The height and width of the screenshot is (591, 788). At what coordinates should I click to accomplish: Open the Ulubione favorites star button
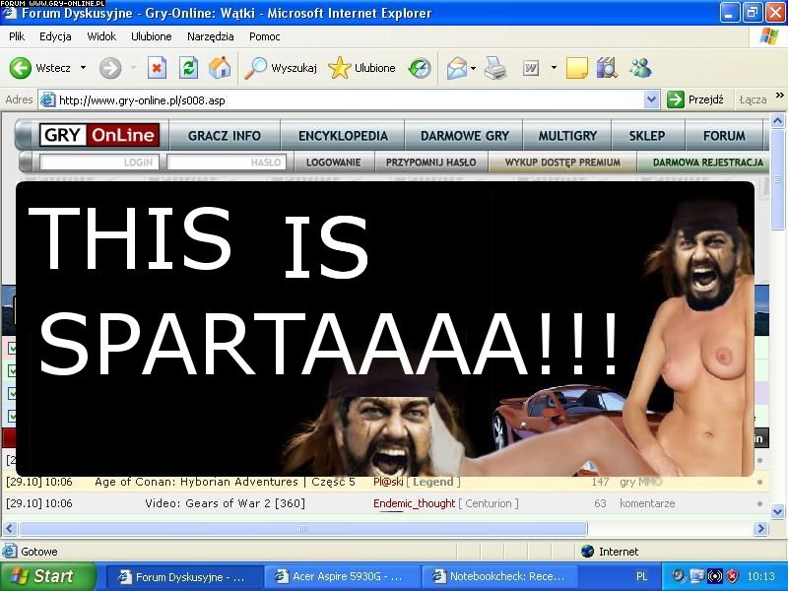click(x=361, y=68)
